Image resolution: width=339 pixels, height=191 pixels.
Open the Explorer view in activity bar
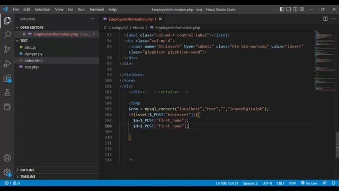[7, 21]
